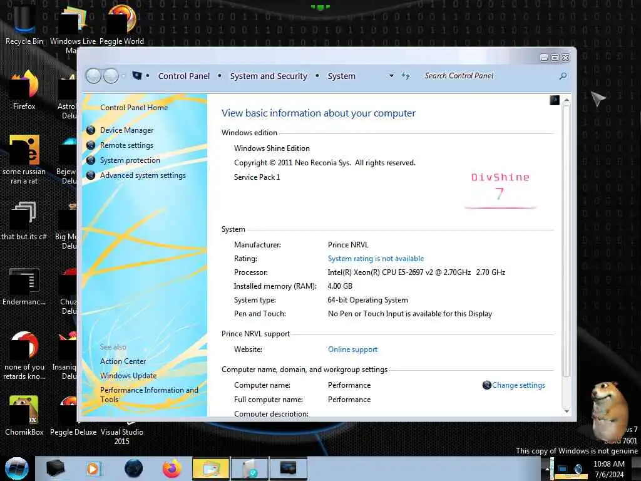Click the shield icon beside System protection
The width and height of the screenshot is (641, 481).
click(91, 160)
